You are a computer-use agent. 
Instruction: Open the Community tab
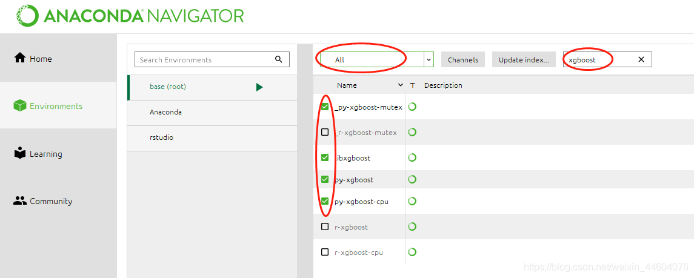coord(58,201)
